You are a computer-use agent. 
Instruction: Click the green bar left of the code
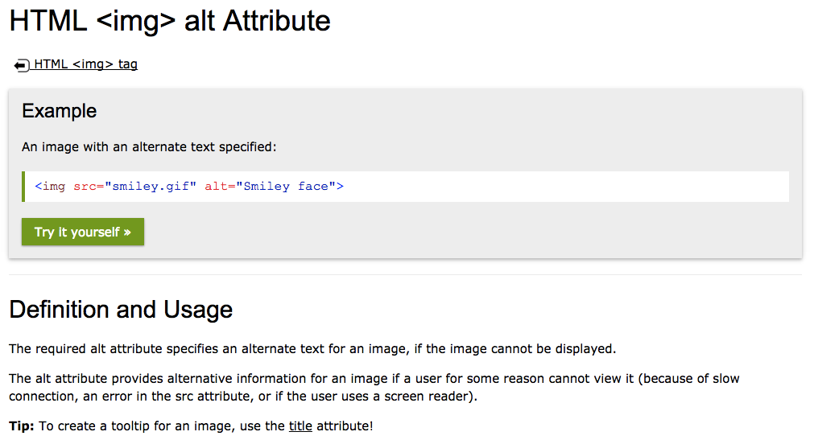(x=24, y=187)
